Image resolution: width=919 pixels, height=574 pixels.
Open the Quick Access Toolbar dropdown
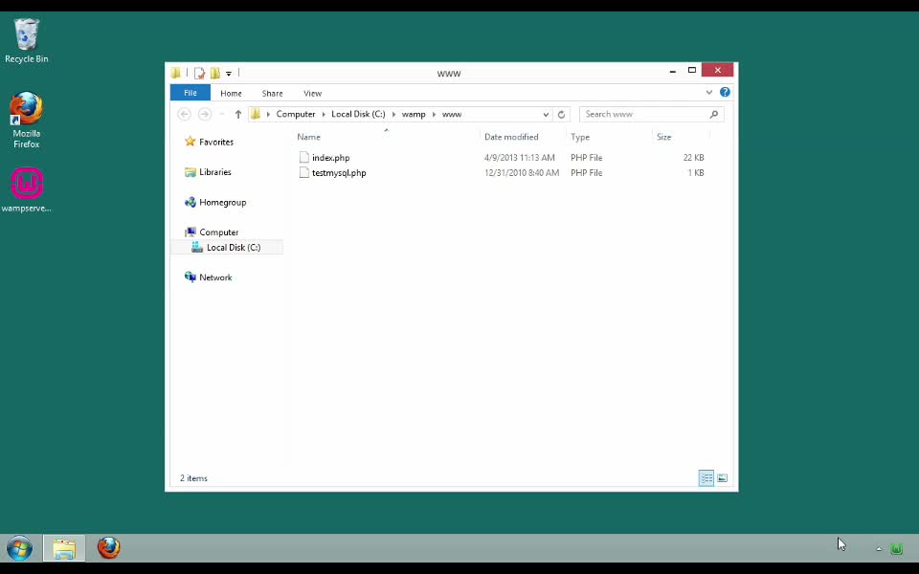click(x=229, y=74)
